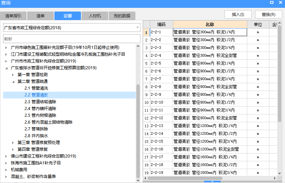Click the table vertical scroll-up arrow
285x183 pixels.
pos(280,23)
